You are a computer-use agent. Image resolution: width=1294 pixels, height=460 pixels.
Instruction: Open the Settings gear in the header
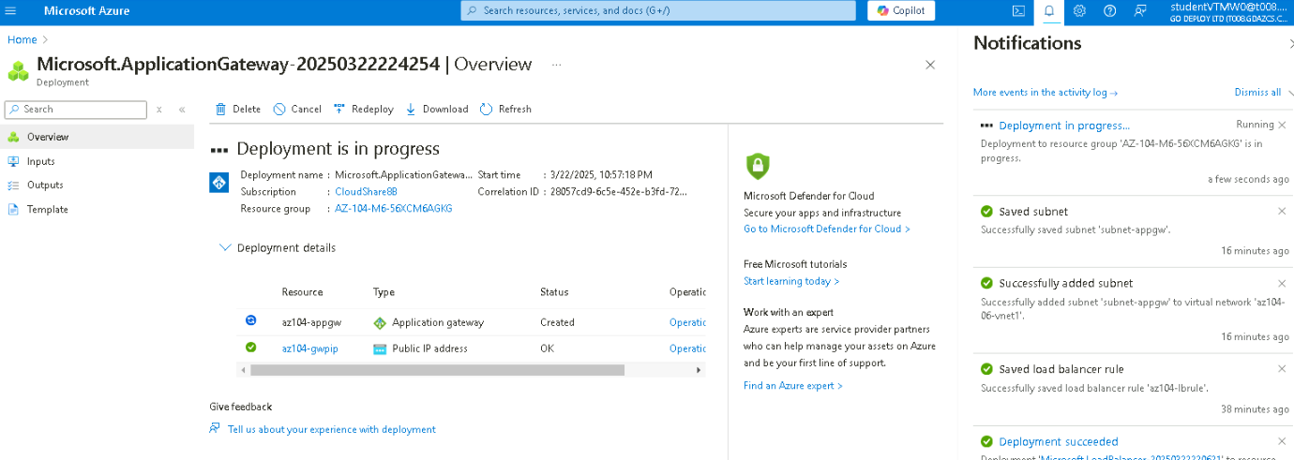click(1079, 11)
